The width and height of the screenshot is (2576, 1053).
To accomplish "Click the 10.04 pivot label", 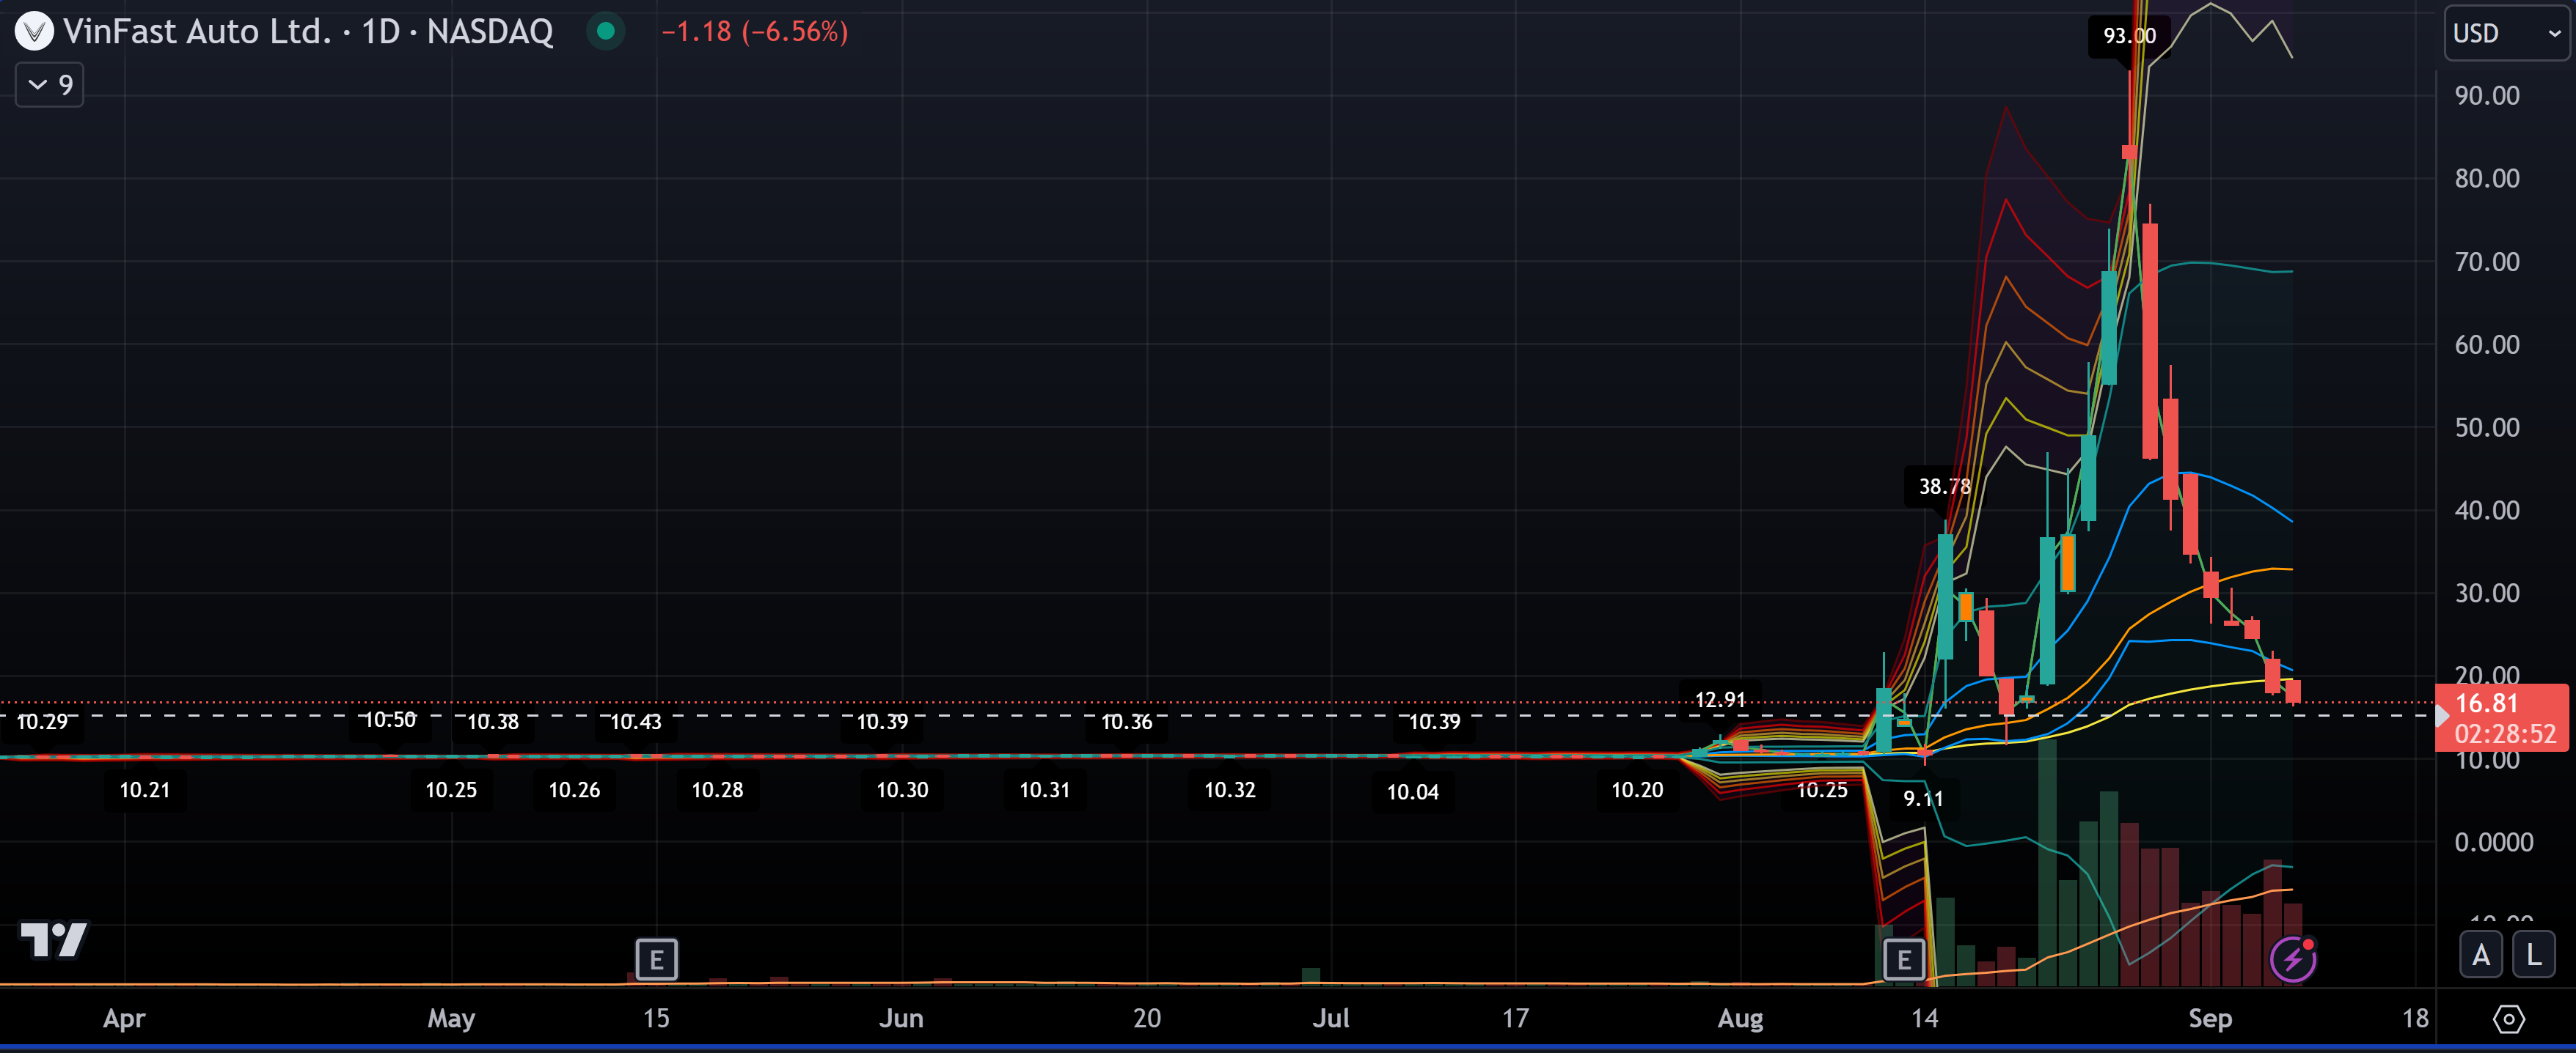I will [x=1413, y=792].
